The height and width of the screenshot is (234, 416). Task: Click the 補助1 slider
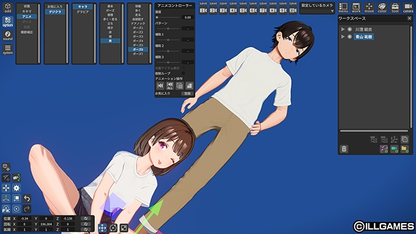168,40
